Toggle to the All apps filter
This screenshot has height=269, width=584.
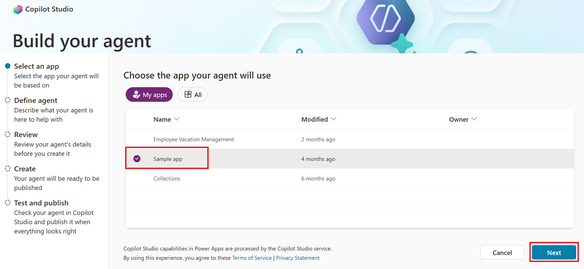[192, 94]
